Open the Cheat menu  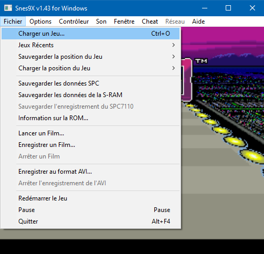tap(150, 22)
